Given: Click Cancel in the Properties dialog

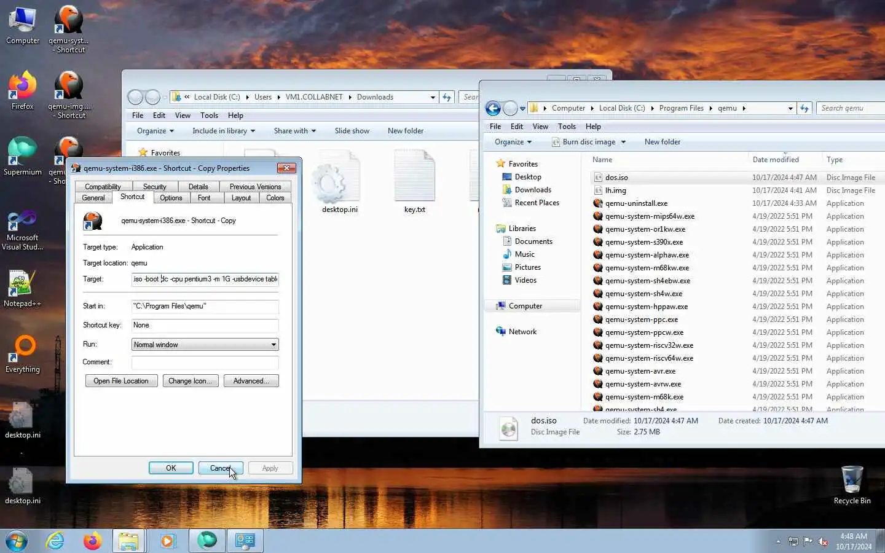Looking at the screenshot, I should coord(221,468).
